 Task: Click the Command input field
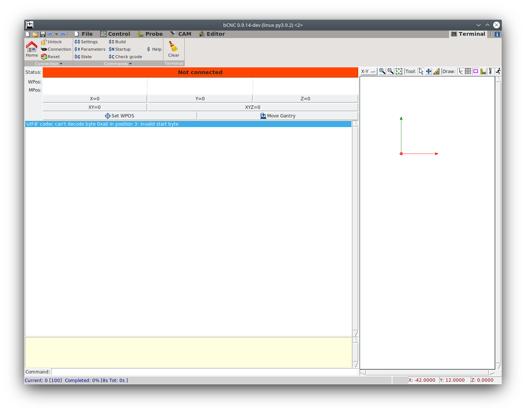pyautogui.click(x=204, y=372)
